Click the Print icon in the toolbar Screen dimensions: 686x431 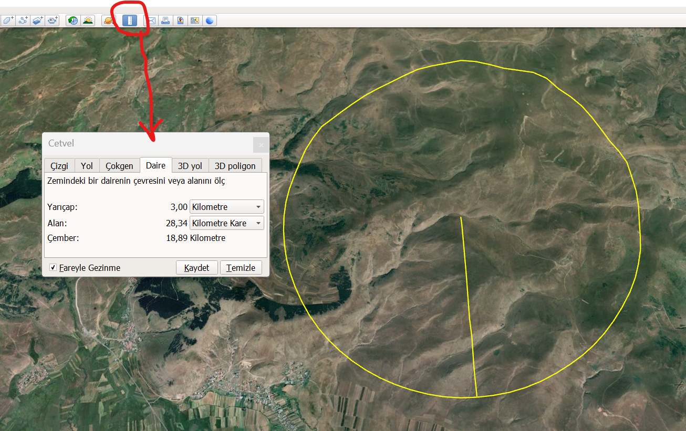(165, 20)
